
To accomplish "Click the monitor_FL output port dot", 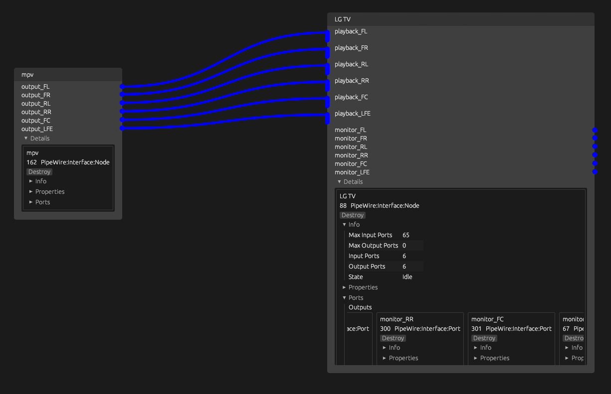I will pos(595,130).
